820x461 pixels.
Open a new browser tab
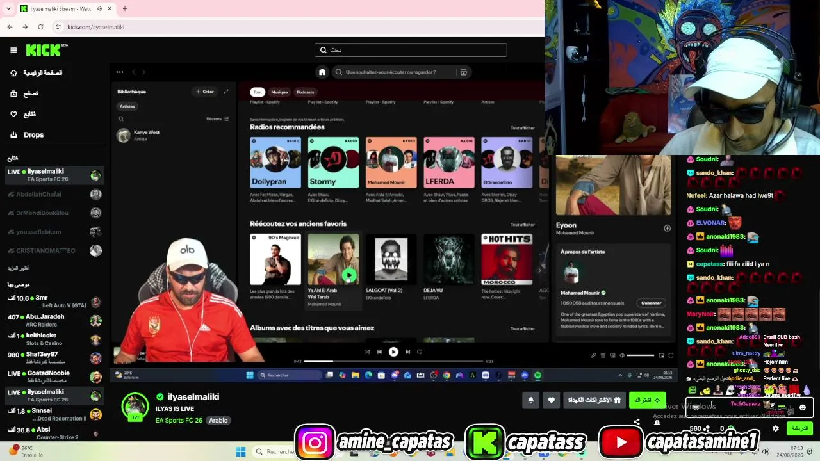tap(125, 9)
